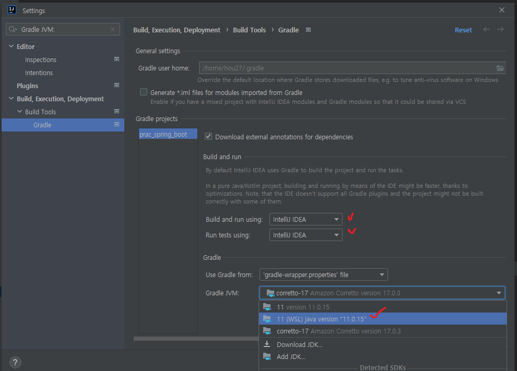Click the IntelliJ IDEA logo icon in title bar
The image size is (517, 371).
12,10
